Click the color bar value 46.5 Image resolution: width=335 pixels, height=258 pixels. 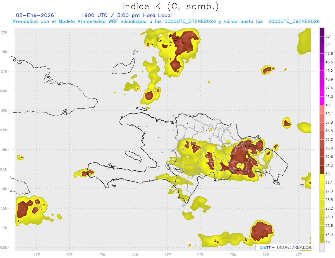(329, 62)
